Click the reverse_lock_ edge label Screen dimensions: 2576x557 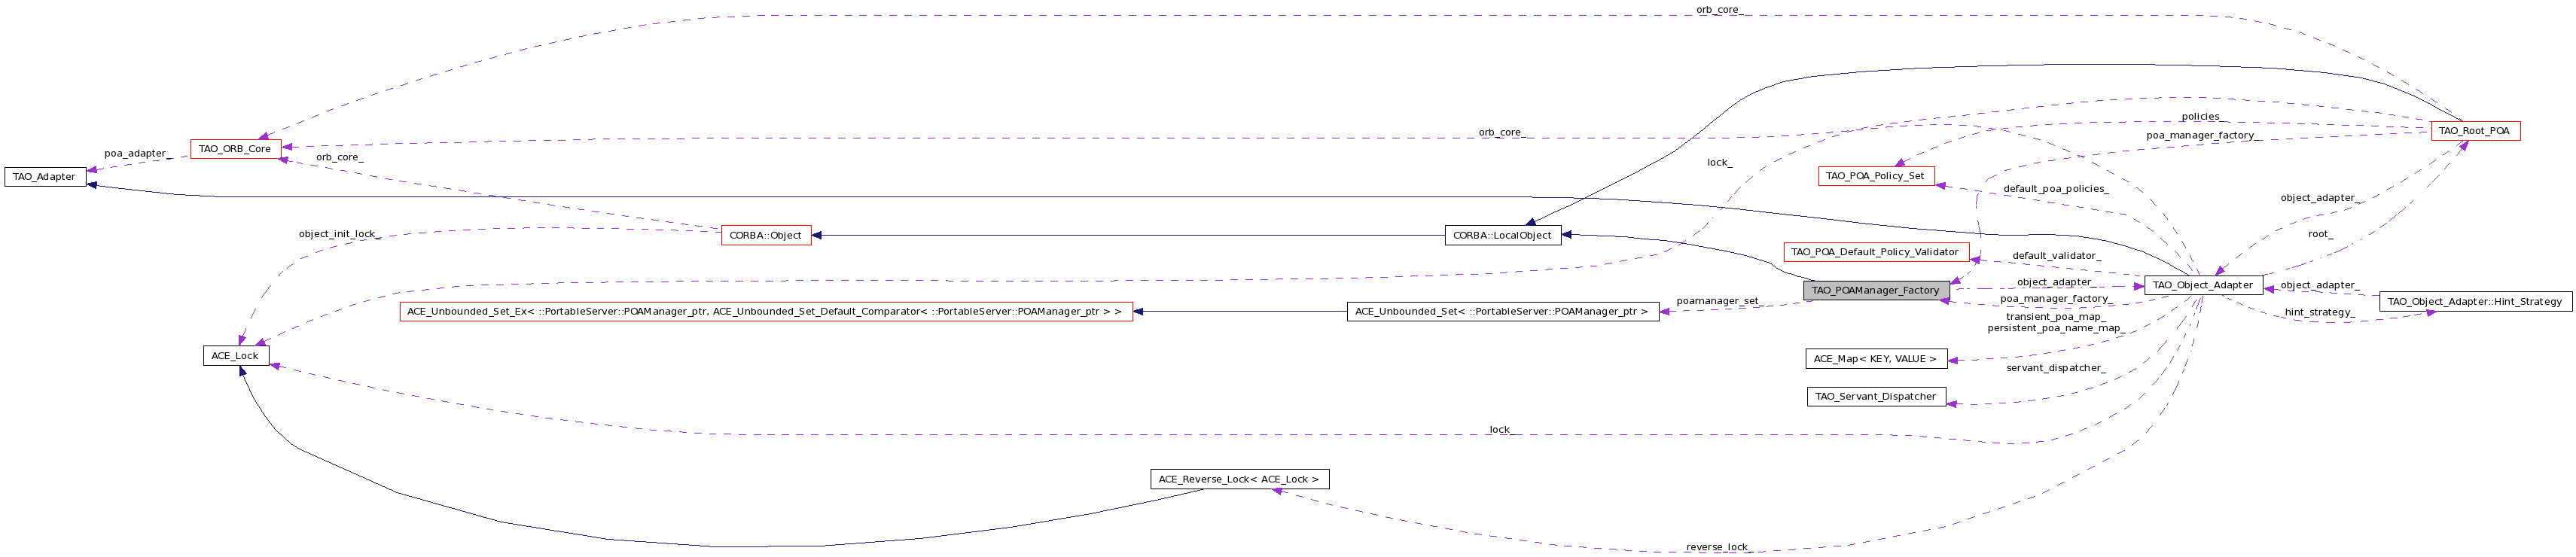coord(1718,547)
